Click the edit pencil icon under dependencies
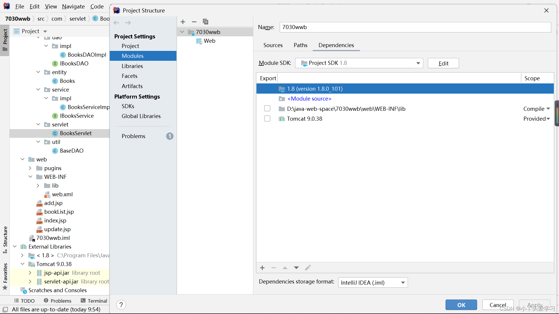This screenshot has width=559, height=314. point(308,268)
